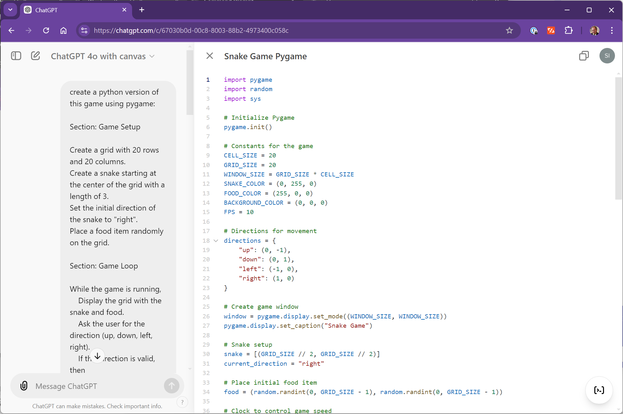This screenshot has width=623, height=414.
Task: Collapse the directions dictionary on line 18
Action: point(216,241)
